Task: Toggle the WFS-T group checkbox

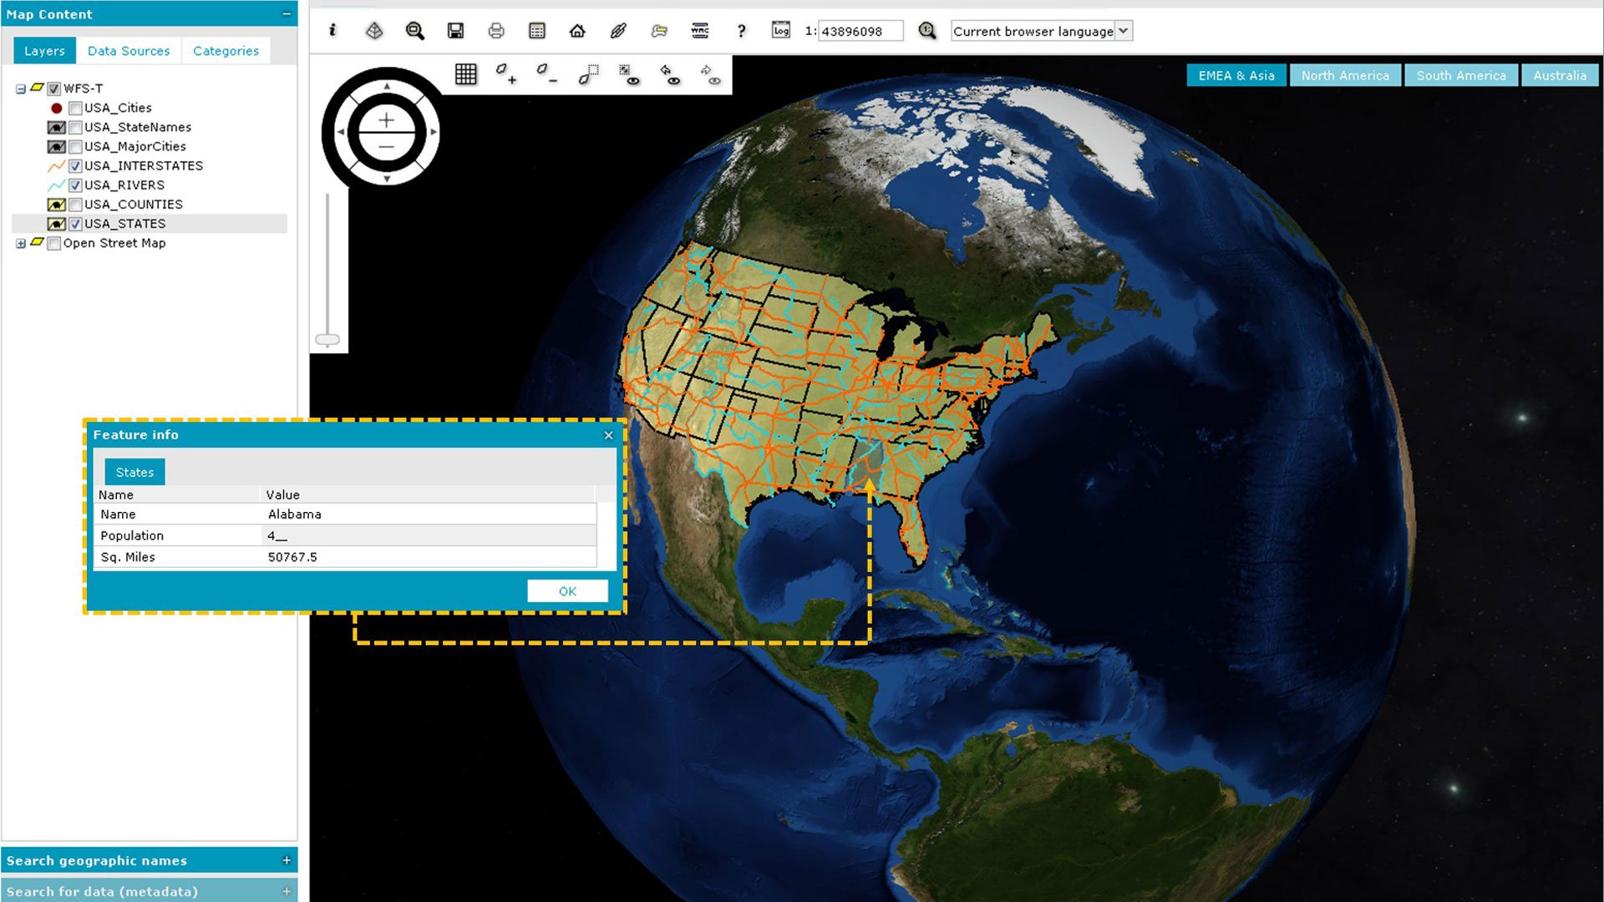Action: pos(54,89)
